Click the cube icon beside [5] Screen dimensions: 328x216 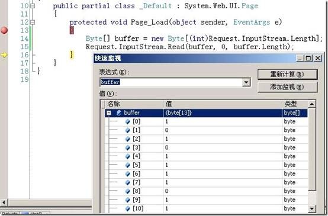pos(128,165)
